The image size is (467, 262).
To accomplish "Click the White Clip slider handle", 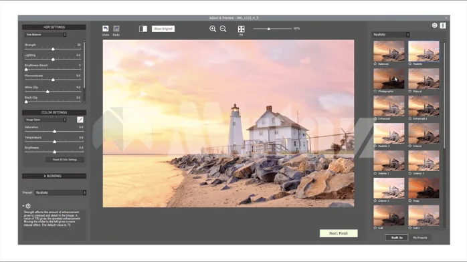I will click(48, 92).
